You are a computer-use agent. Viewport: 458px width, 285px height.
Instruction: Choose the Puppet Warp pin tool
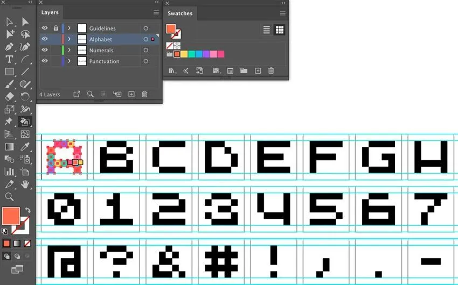9,121
